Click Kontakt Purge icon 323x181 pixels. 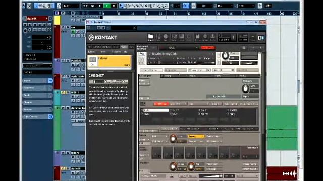(212, 37)
